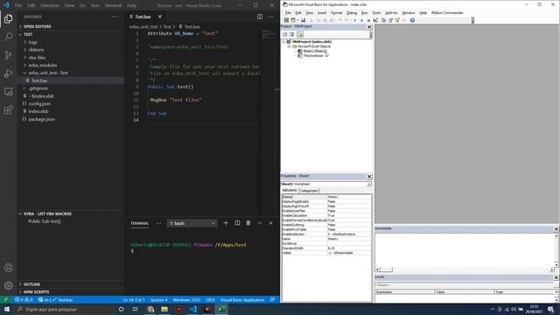Toggle Folders button in VBA Project pane
Viewport: 560px width, 315px height.
(x=300, y=34)
